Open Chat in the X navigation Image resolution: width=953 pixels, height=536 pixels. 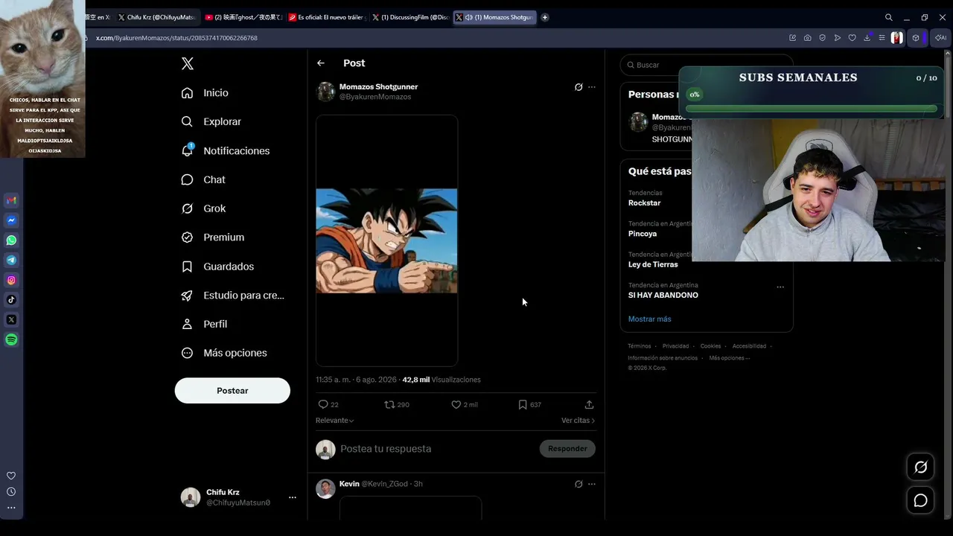coord(203,179)
